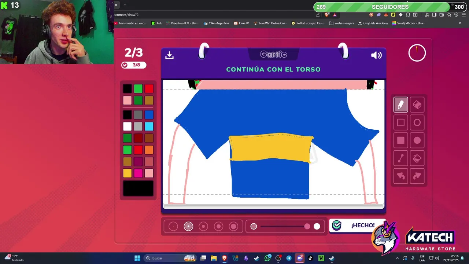
Task: Pick the white color swatch
Action: (x=127, y=126)
